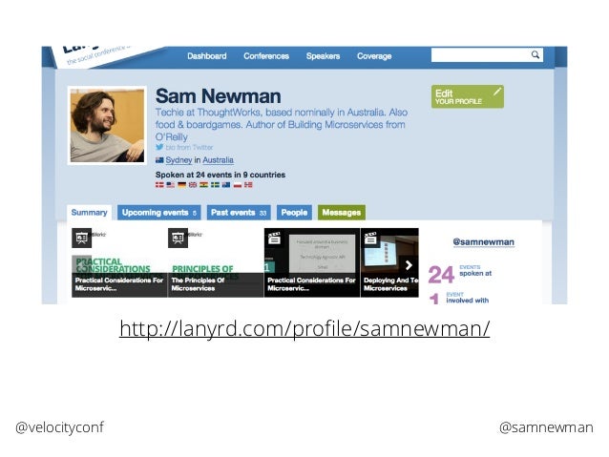Open Practical Considerations video thumbnail
This screenshot has height=457, width=609.
(x=312, y=263)
